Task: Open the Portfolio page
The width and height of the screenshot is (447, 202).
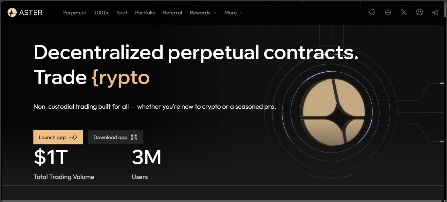Action: coord(145,13)
